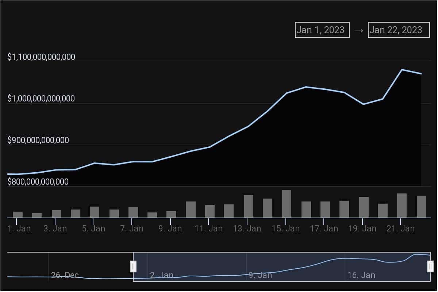Grab the left range navigator handle
This screenshot has height=292, width=438.
click(133, 266)
